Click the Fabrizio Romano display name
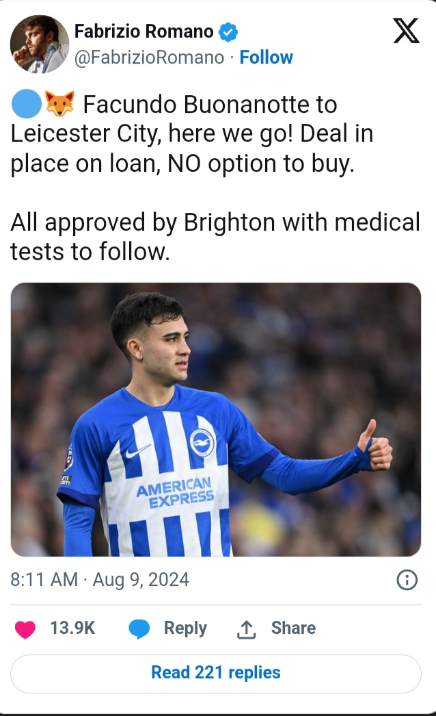This screenshot has height=716, width=436. pyautogui.click(x=144, y=31)
